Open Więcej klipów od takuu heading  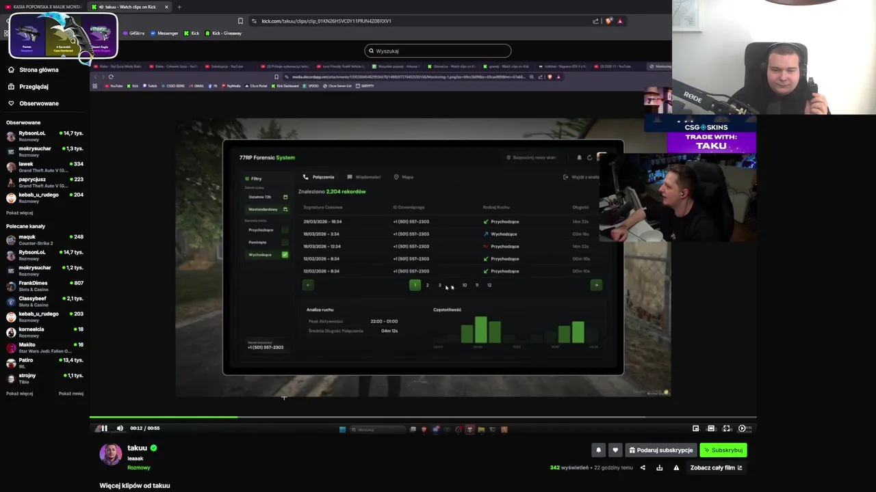tap(135, 486)
